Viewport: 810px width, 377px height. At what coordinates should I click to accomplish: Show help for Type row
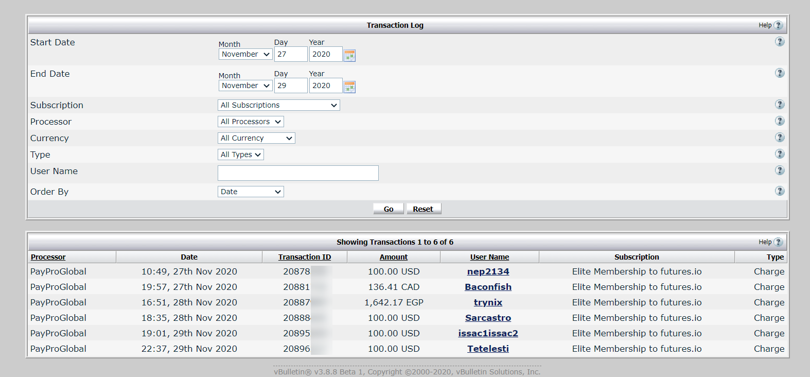[780, 154]
